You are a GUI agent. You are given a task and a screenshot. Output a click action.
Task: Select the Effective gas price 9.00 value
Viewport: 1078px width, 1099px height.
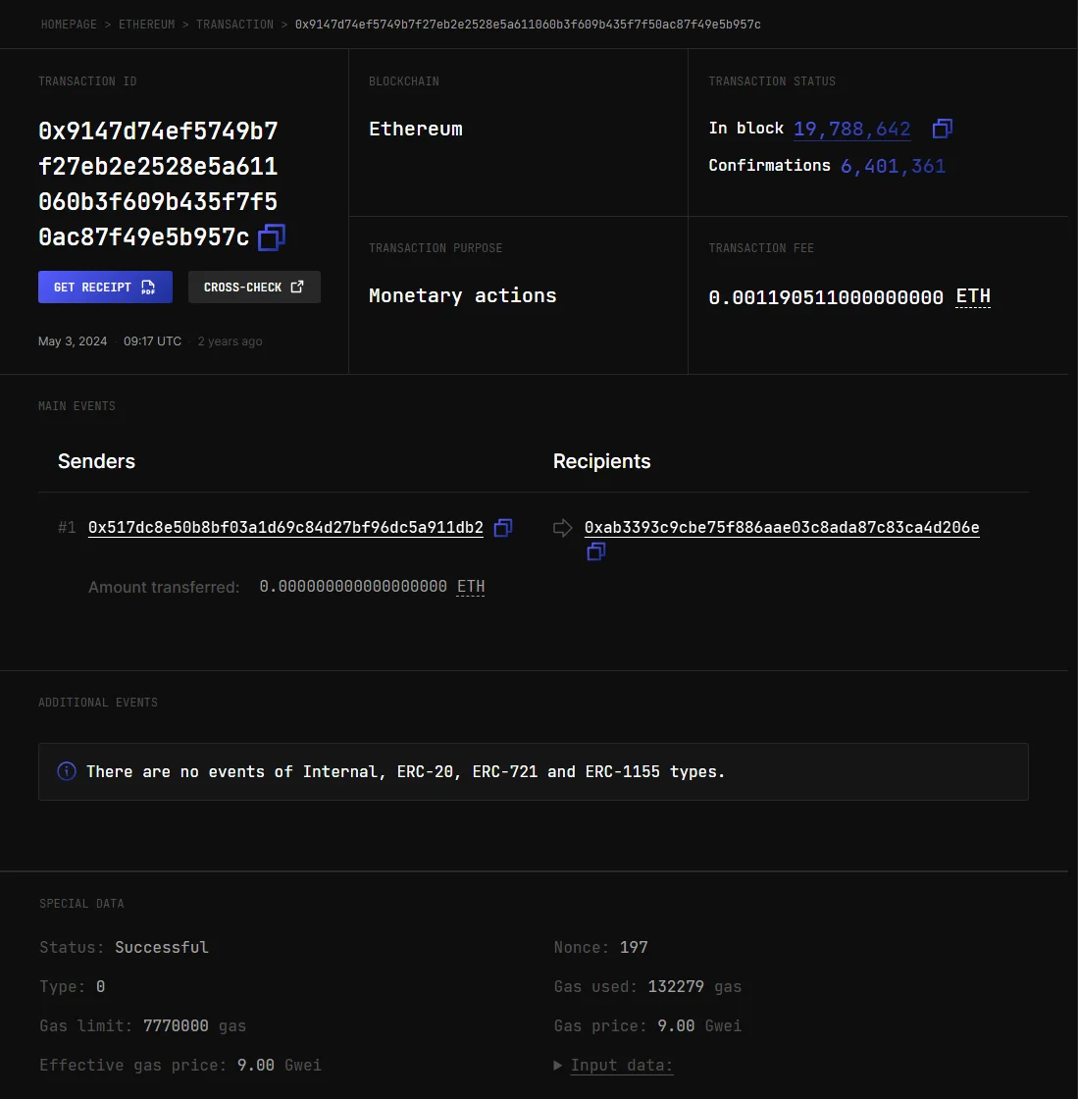pos(256,1066)
